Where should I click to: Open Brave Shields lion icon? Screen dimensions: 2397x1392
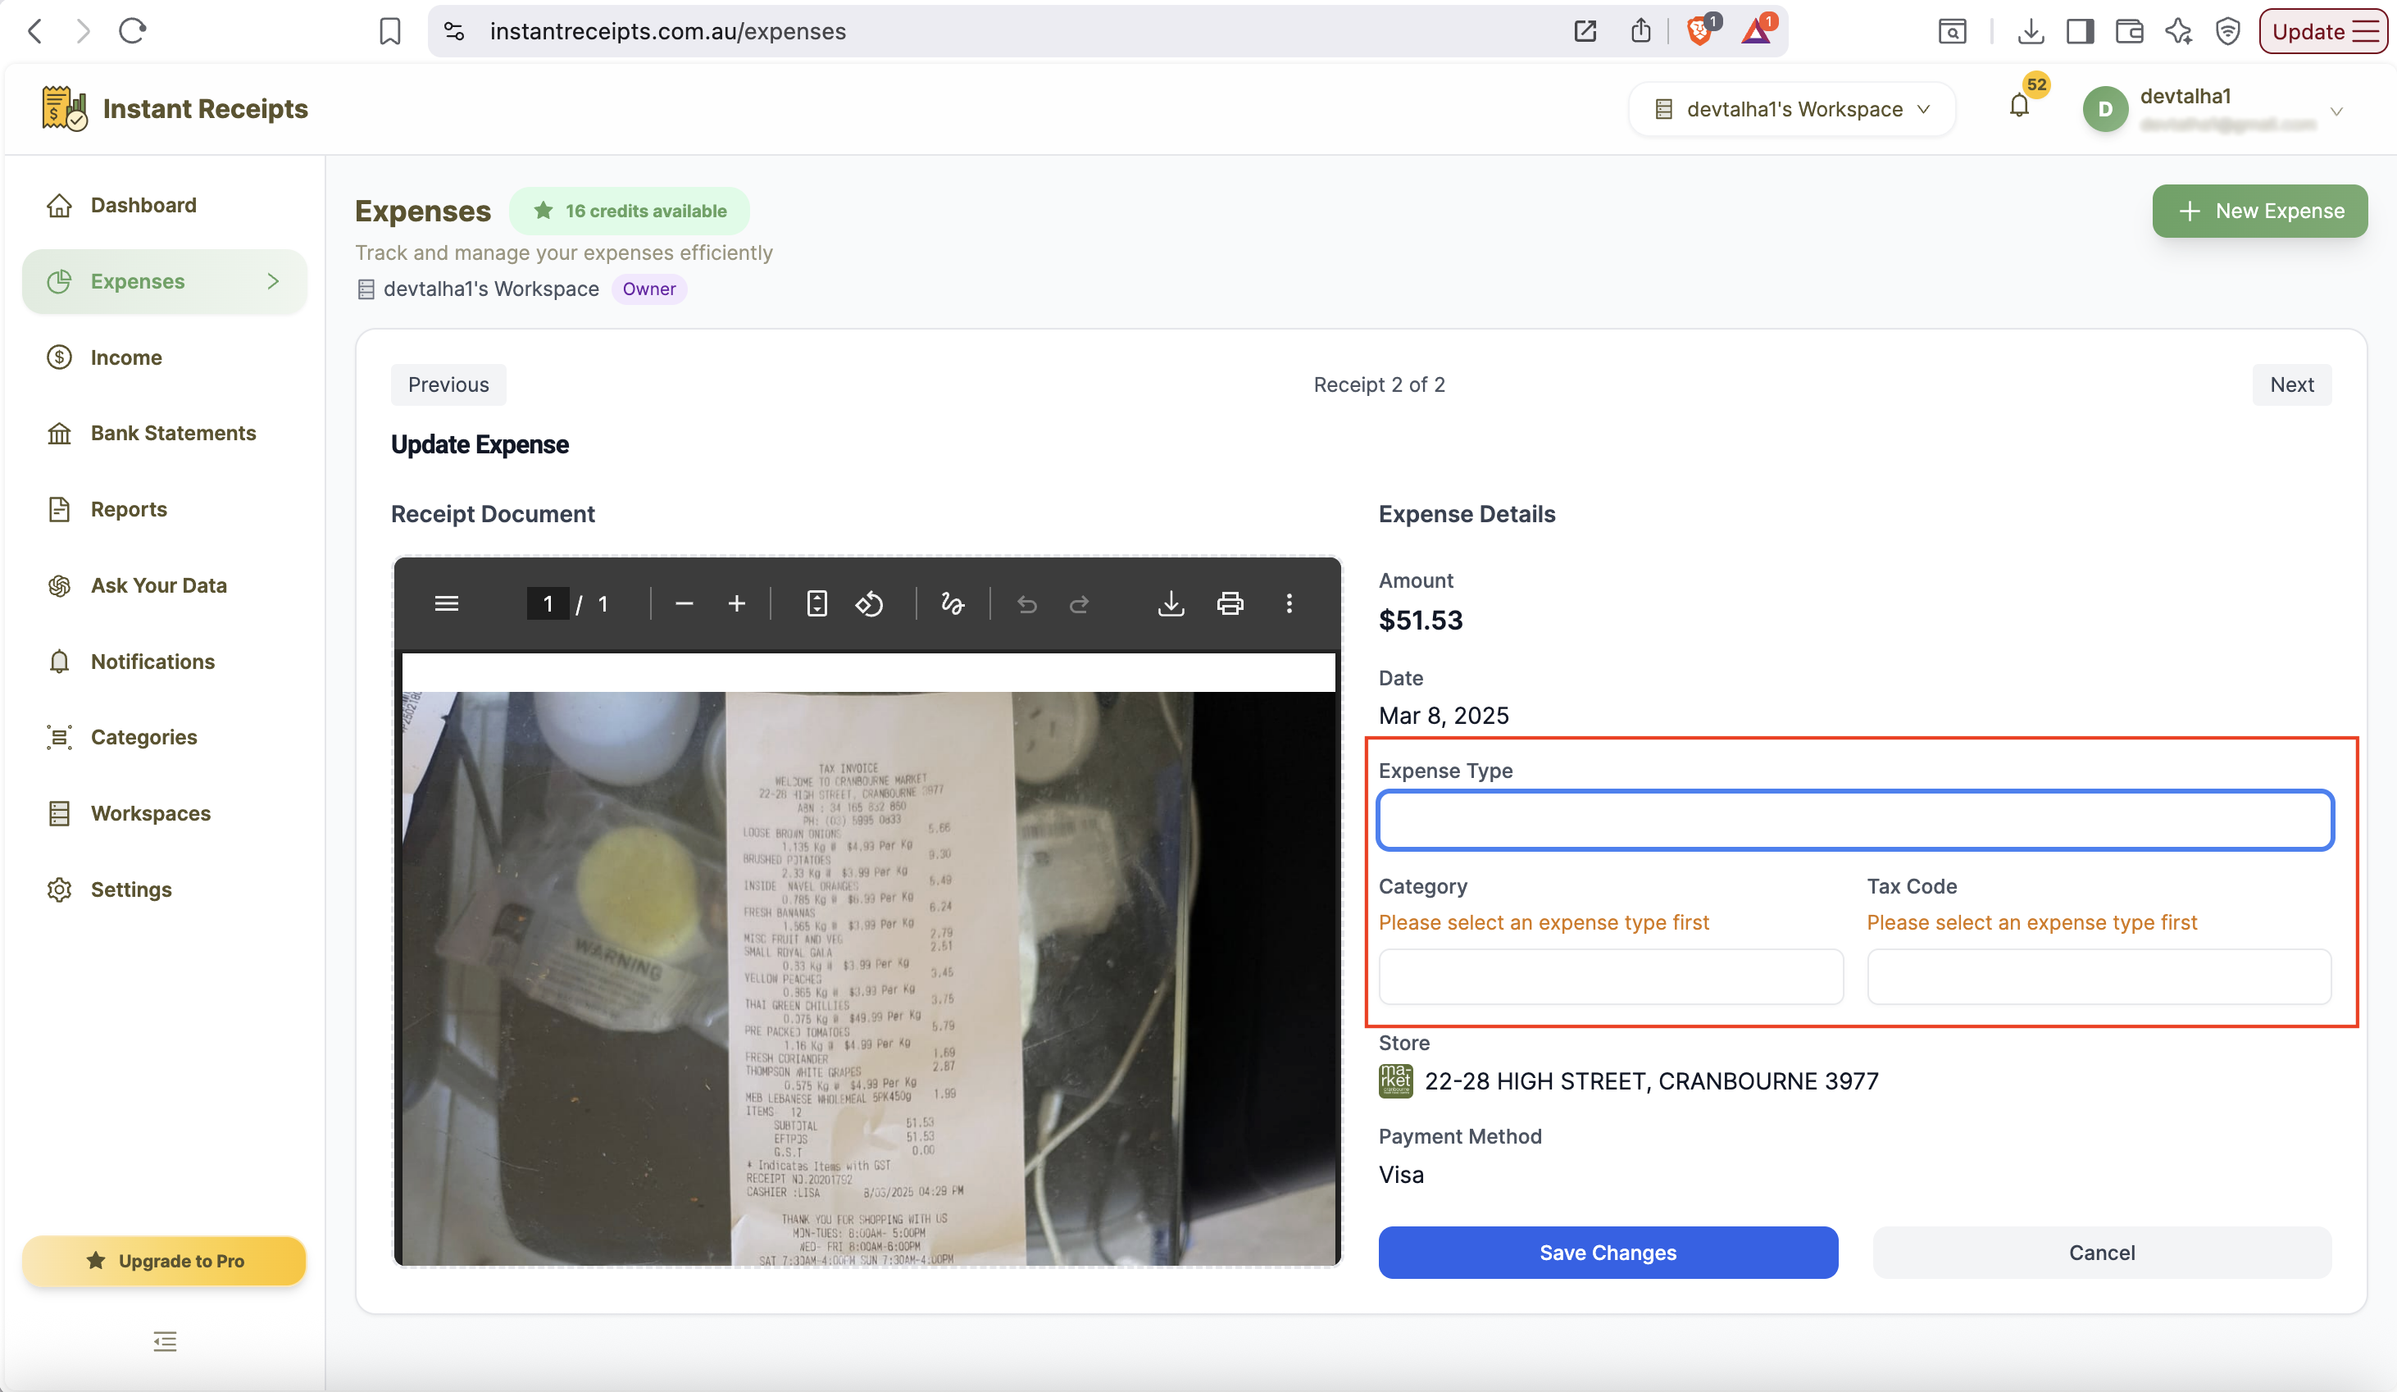(x=1699, y=31)
